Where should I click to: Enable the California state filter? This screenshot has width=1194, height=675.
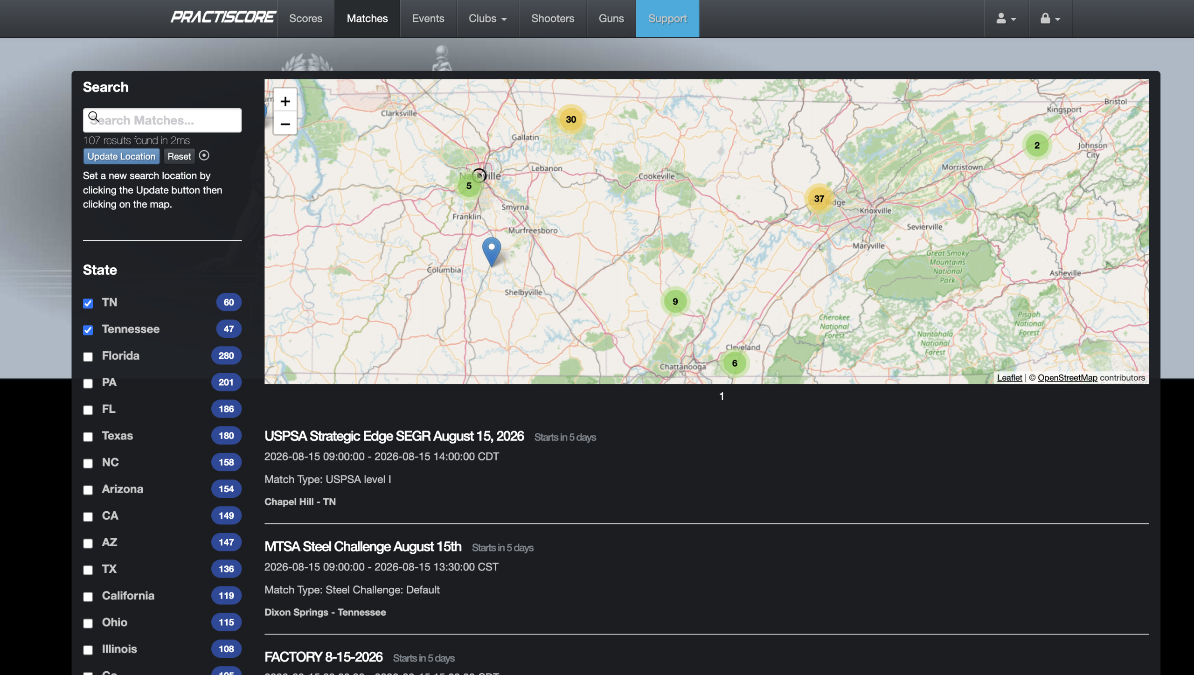coord(88,597)
